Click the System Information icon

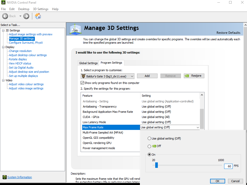click(4, 177)
